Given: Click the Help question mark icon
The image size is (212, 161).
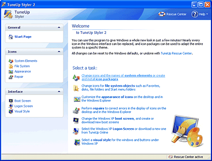Looking at the screenshot, I should 195,14.
